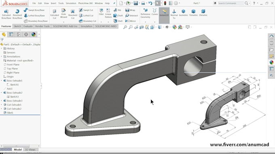The height and width of the screenshot is (154, 275).
Task: Select the Extruded Boss/Base tool
Action: [6, 14]
